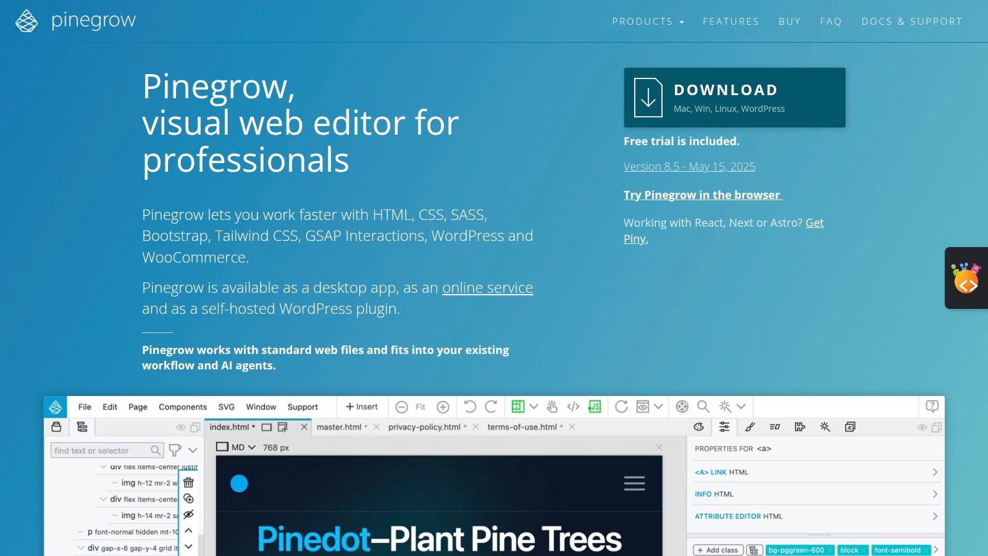Click the duplicate element plus-circle icon
The image size is (988, 556).
[x=189, y=499]
